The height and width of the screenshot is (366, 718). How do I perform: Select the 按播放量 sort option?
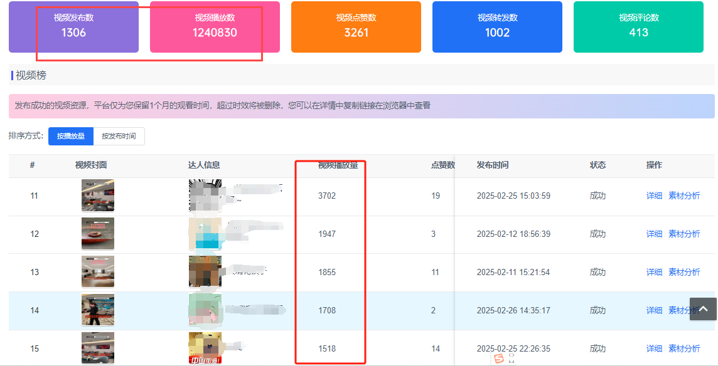71,136
